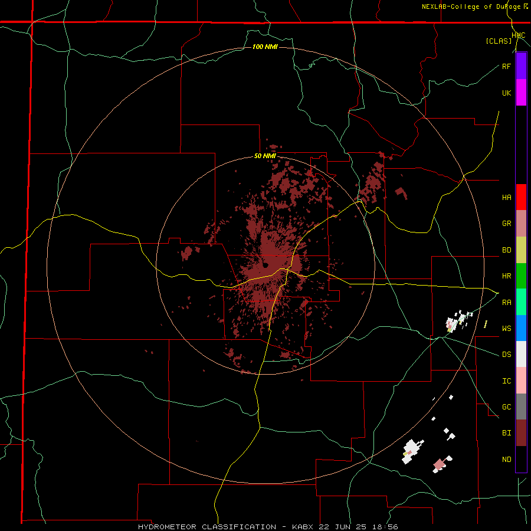Image resolution: width=531 pixels, height=531 pixels.
Task: Select the GC gray legend swatch
Action: tap(521, 407)
